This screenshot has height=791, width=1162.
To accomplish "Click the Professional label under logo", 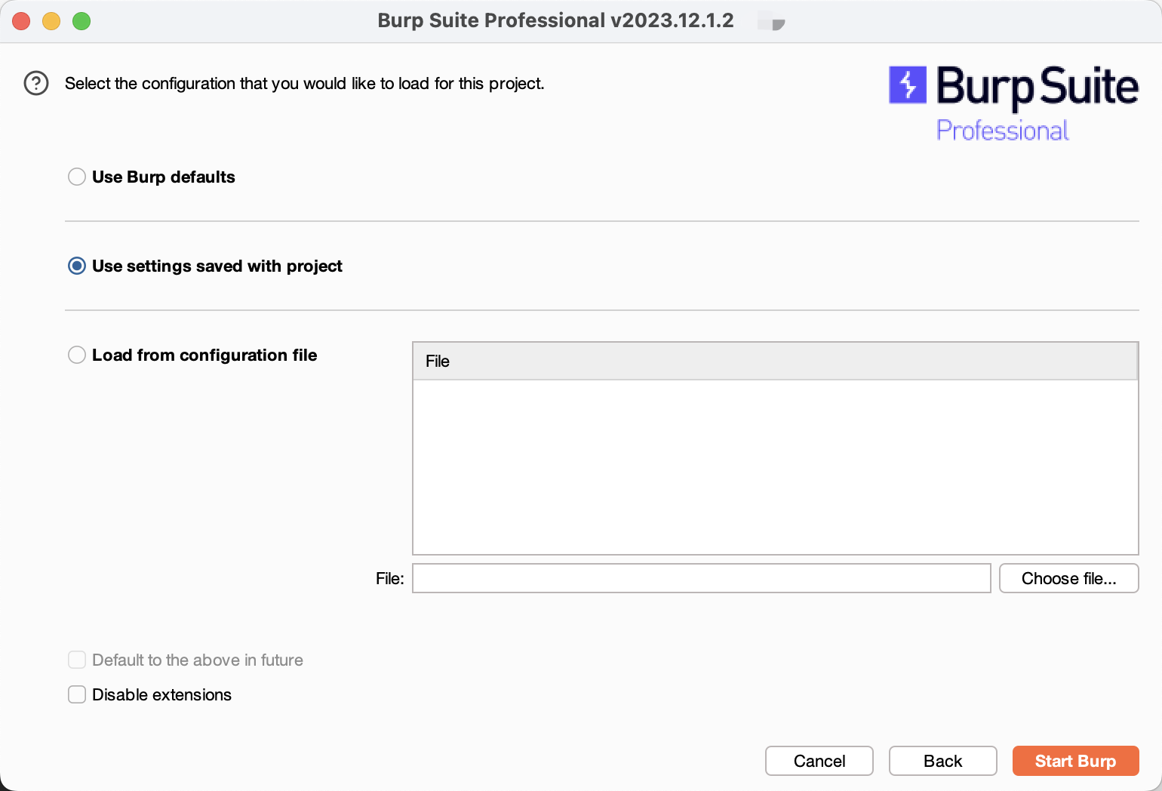I will pyautogui.click(x=1002, y=131).
